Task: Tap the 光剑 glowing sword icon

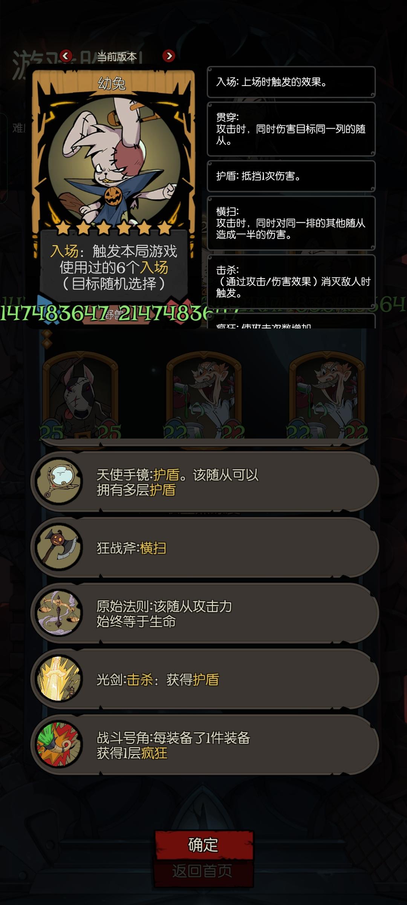Action: (59, 679)
